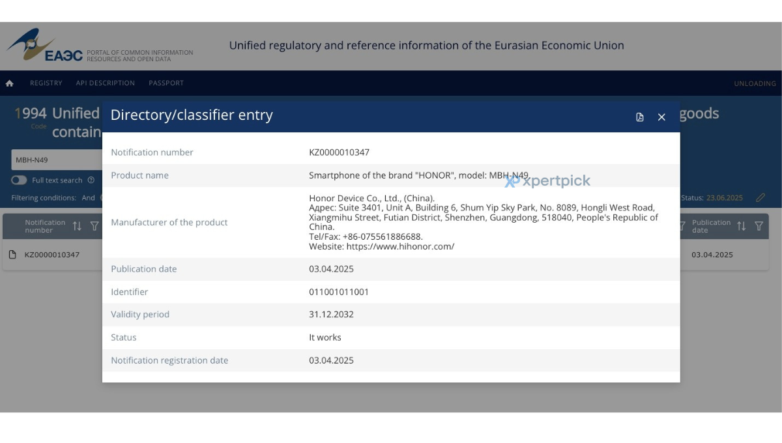
Task: Filter the Notification number column
Action: click(x=94, y=226)
